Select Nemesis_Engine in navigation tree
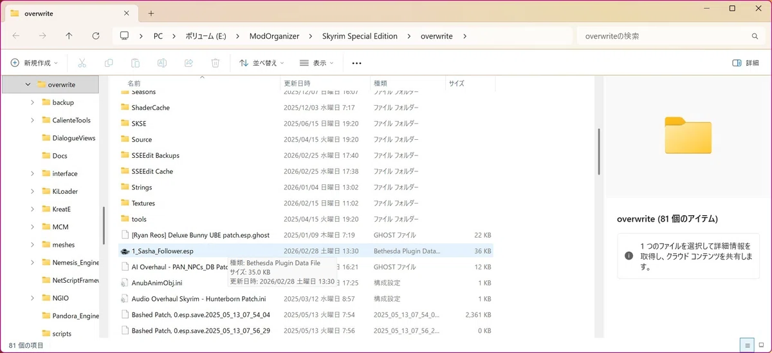This screenshot has width=772, height=353. tap(76, 263)
